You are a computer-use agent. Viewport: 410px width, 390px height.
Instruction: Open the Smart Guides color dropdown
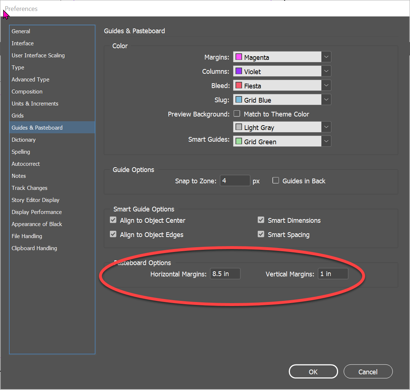(326, 141)
